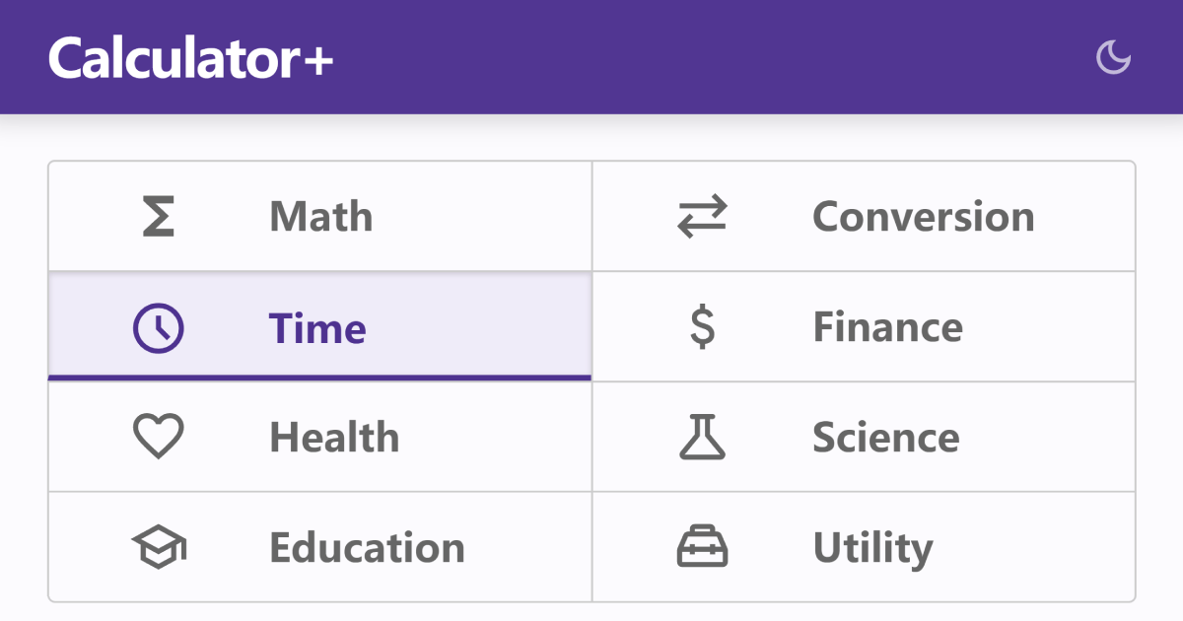Open the Health calculators section
Viewport: 1183px width, 621px height.
pos(320,437)
